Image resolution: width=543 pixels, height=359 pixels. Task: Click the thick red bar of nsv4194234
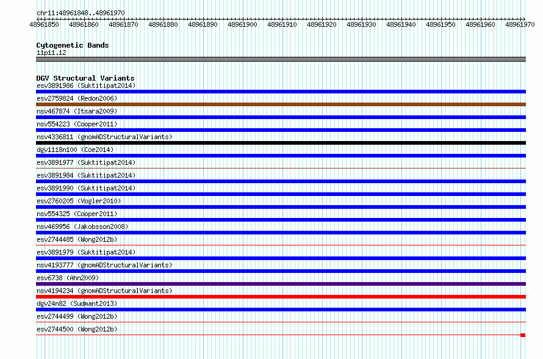(281, 297)
